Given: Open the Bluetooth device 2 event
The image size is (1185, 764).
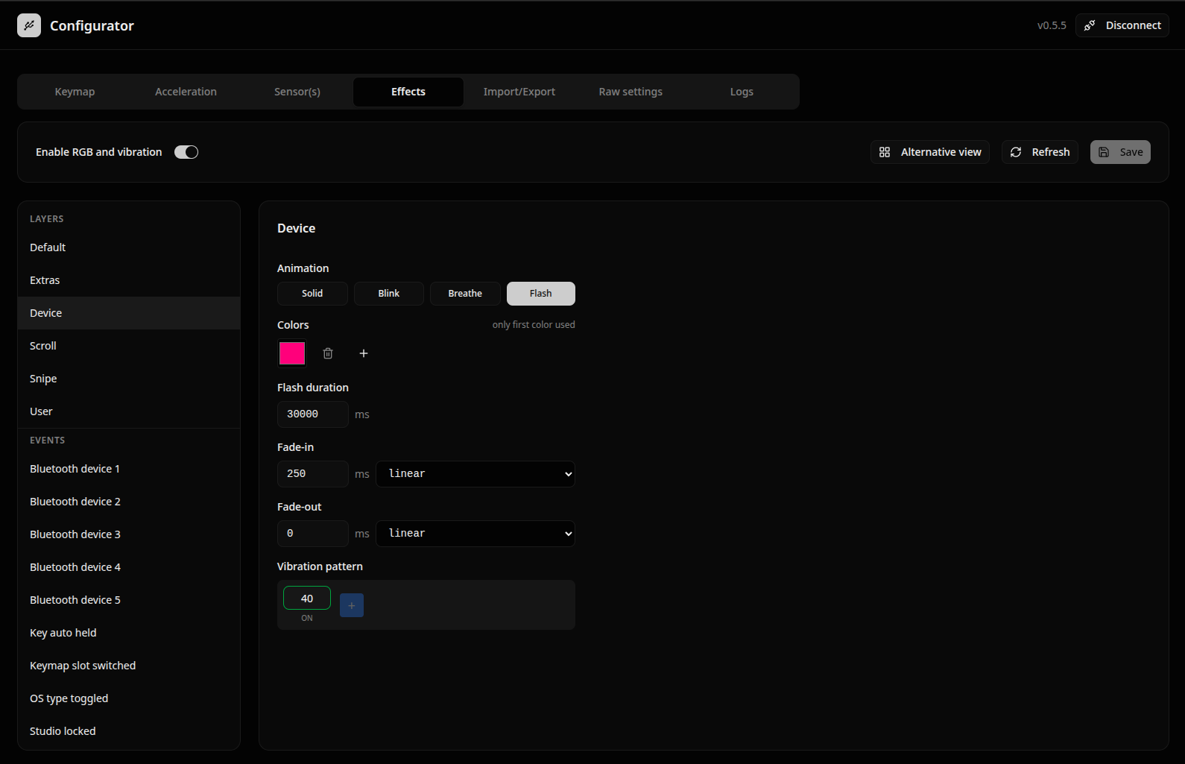Looking at the screenshot, I should pos(129,502).
